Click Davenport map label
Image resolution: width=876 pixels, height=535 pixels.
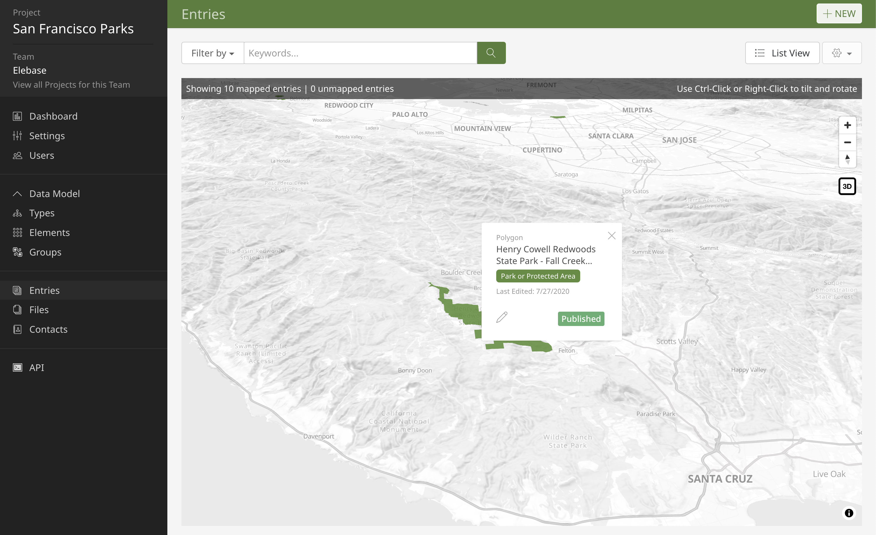coord(319,436)
